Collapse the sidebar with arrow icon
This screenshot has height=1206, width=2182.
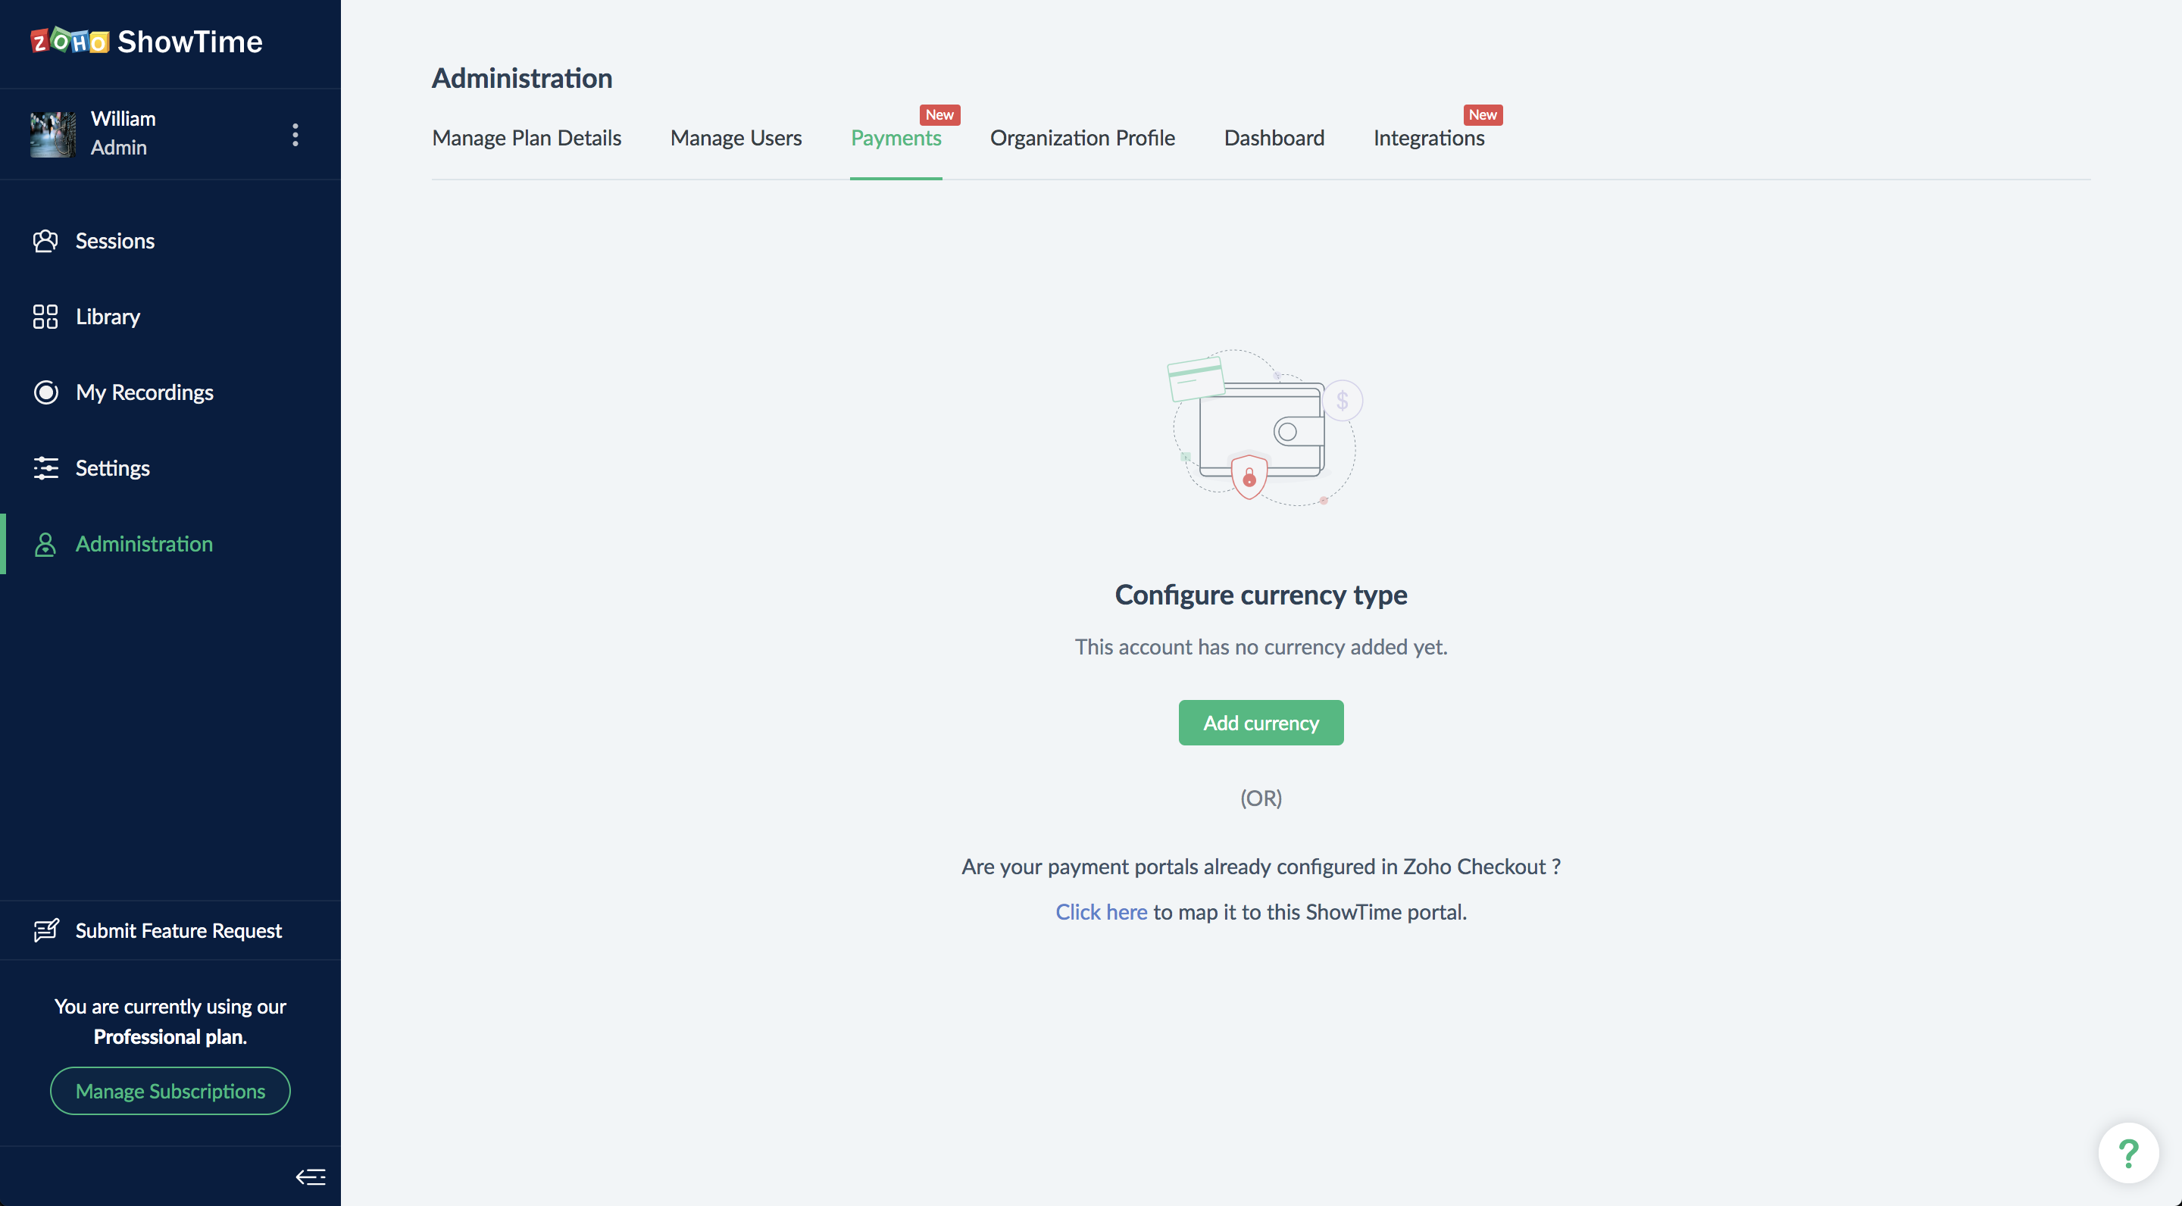(310, 1176)
